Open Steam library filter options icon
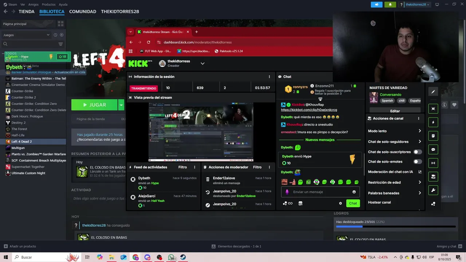 click(x=60, y=44)
